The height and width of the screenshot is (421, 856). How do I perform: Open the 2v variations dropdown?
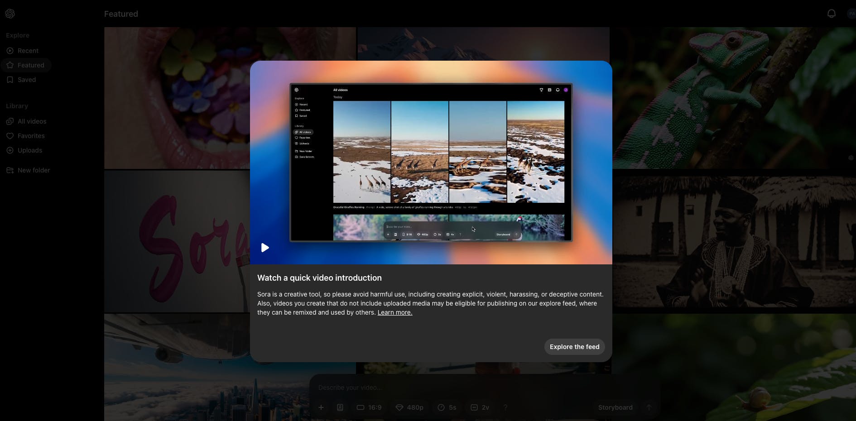pyautogui.click(x=480, y=407)
